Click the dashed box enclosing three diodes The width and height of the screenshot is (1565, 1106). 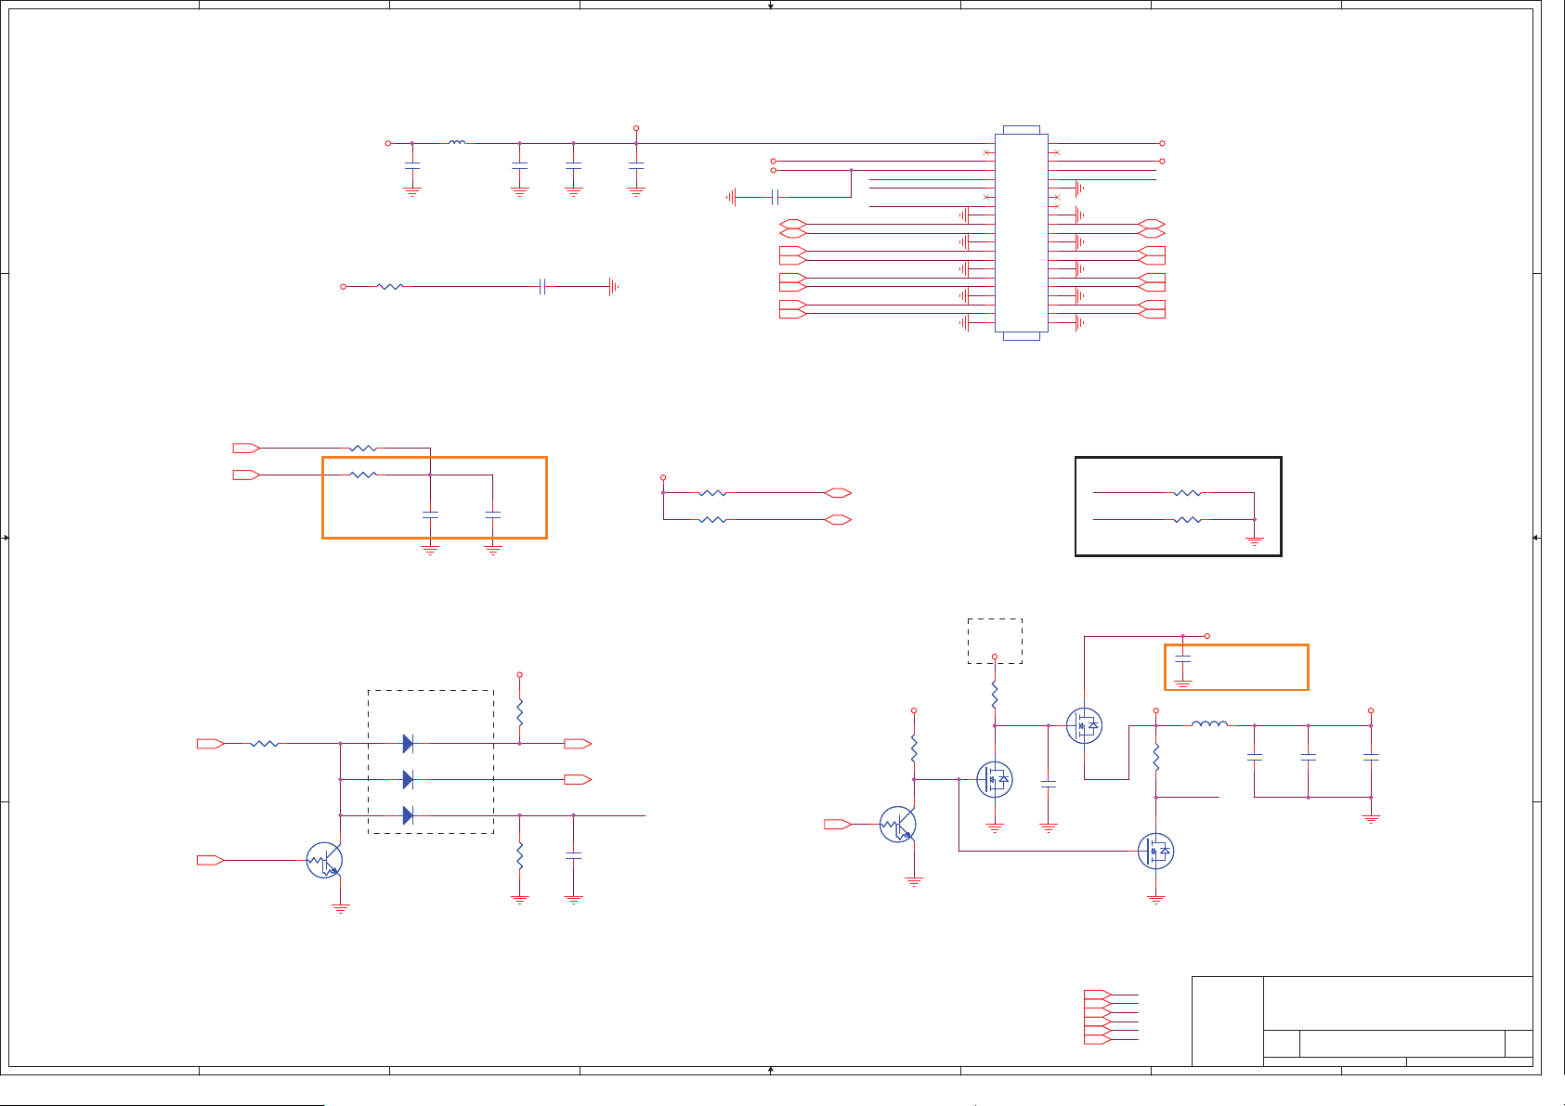click(x=431, y=761)
